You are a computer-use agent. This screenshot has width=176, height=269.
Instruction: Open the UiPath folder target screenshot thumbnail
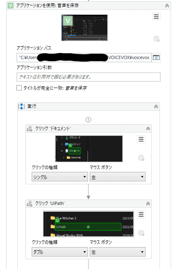[88, 224]
